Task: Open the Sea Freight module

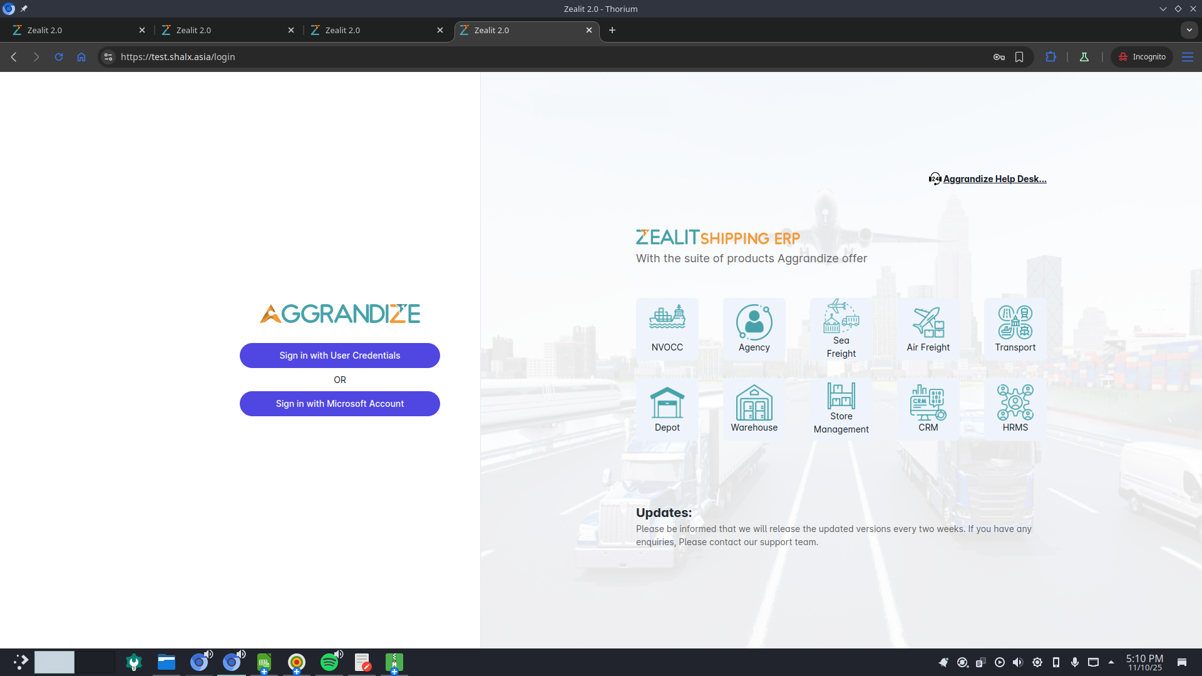Action: click(841, 329)
